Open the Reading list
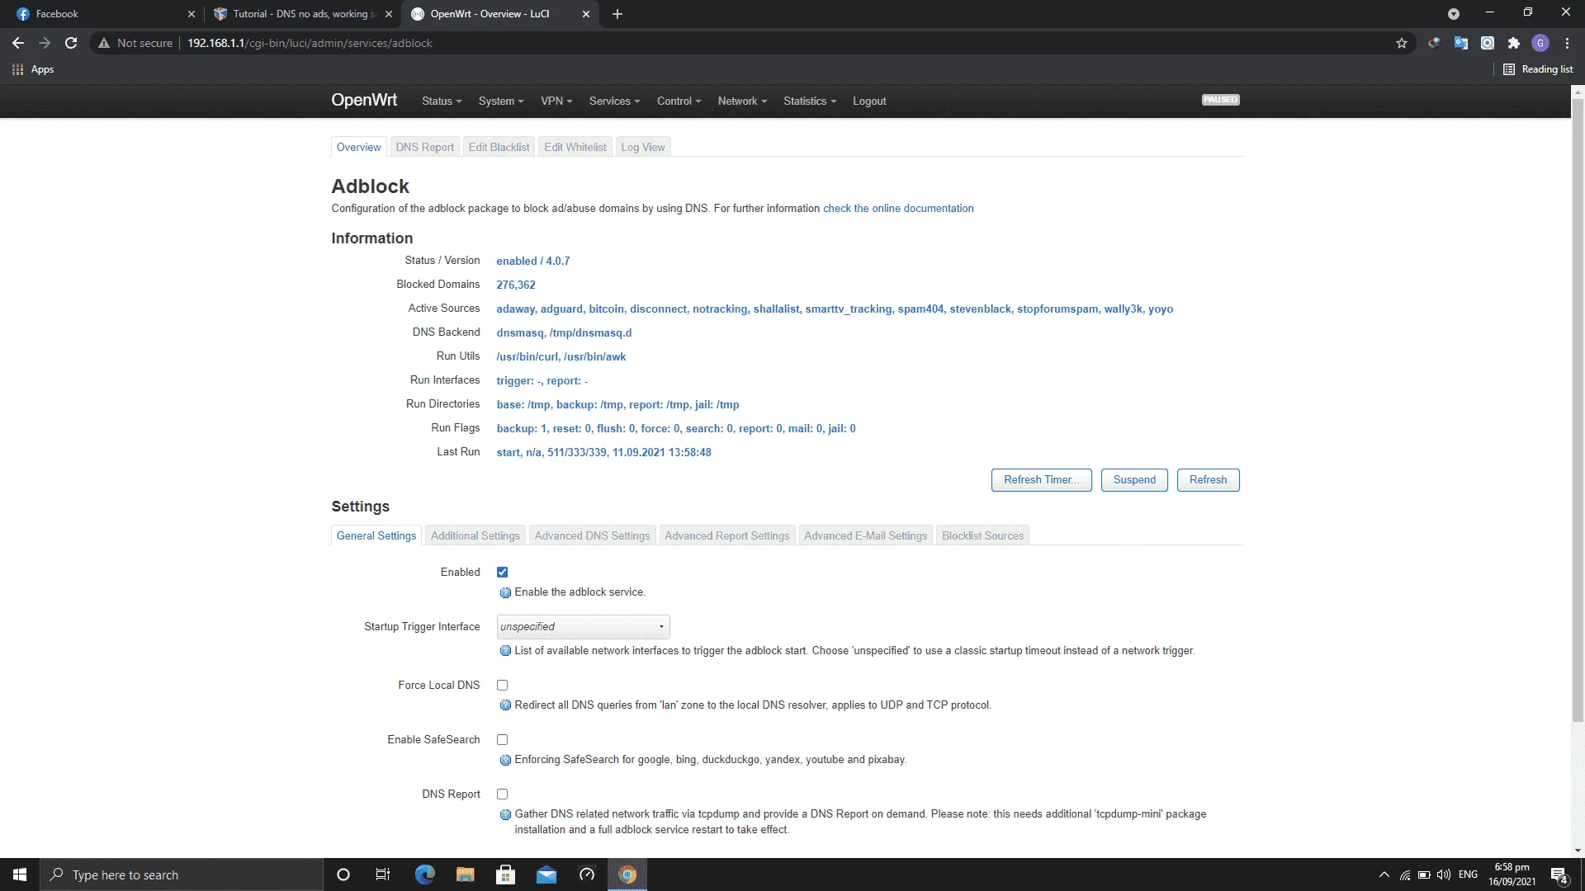Viewport: 1585px width, 891px height. pos(1538,69)
